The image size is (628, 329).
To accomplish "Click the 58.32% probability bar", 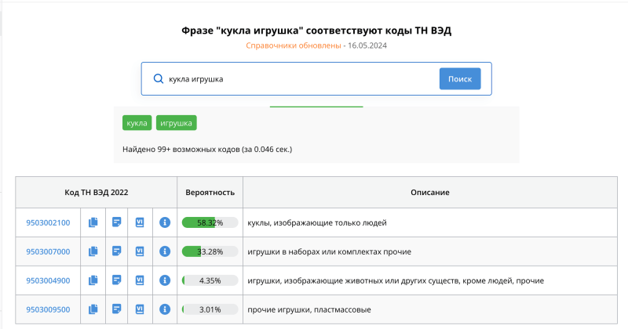I will 210,222.
